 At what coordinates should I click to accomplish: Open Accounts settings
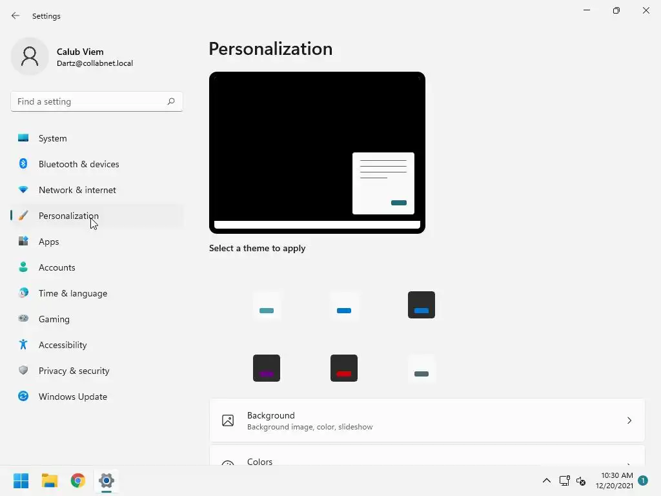click(x=97, y=267)
